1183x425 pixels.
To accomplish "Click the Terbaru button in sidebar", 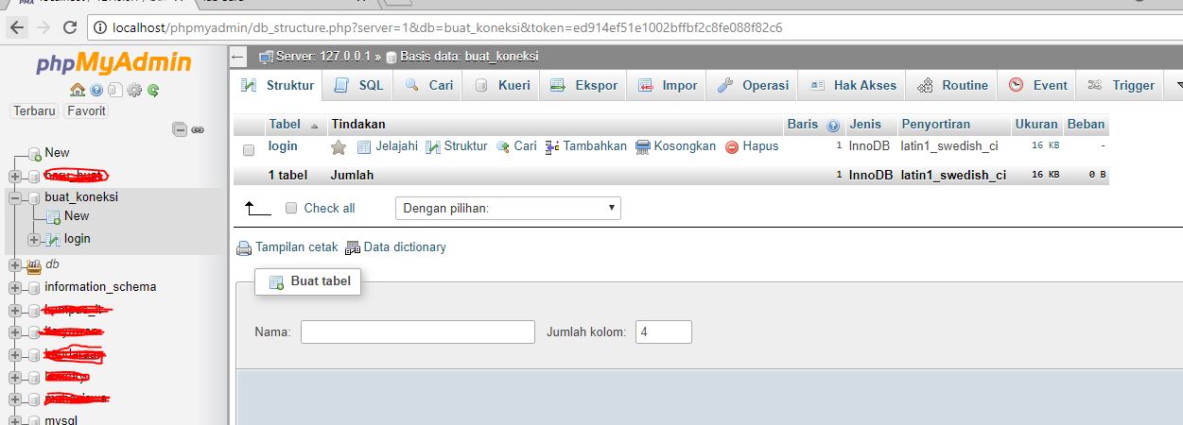I will click(34, 110).
